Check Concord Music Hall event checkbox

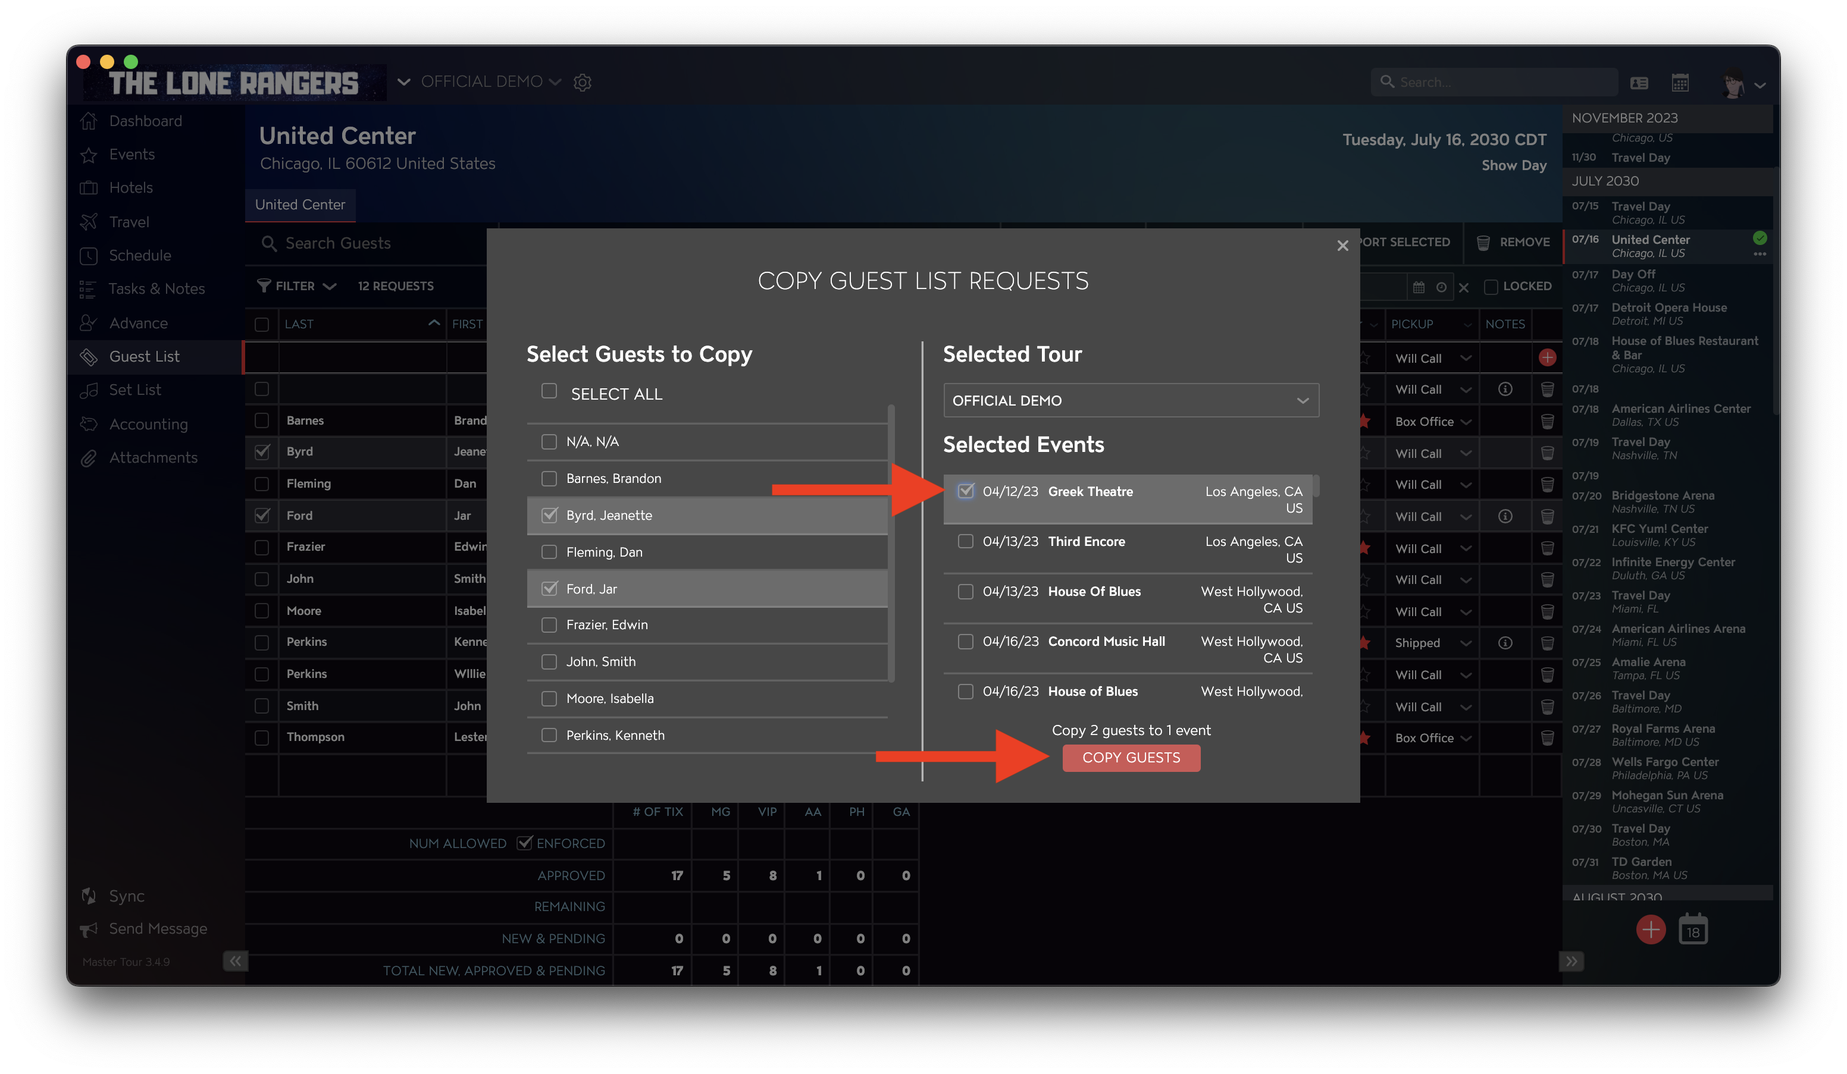click(965, 642)
